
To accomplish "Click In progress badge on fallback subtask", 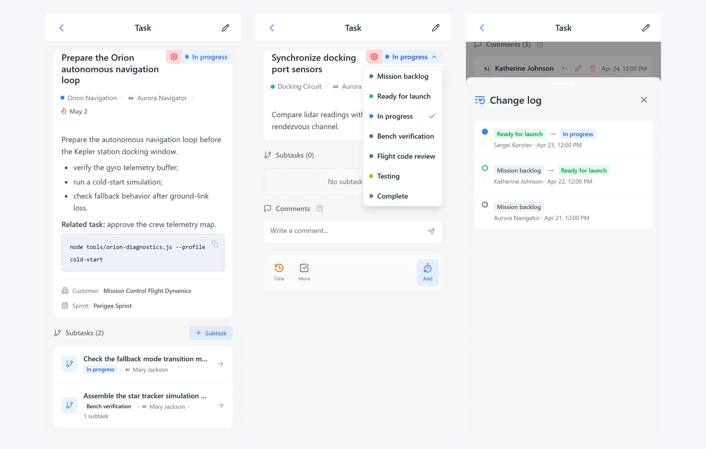I will pyautogui.click(x=100, y=369).
